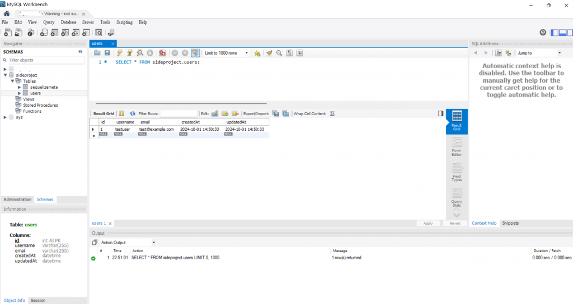Open the Scripting menu

pyautogui.click(x=124, y=22)
